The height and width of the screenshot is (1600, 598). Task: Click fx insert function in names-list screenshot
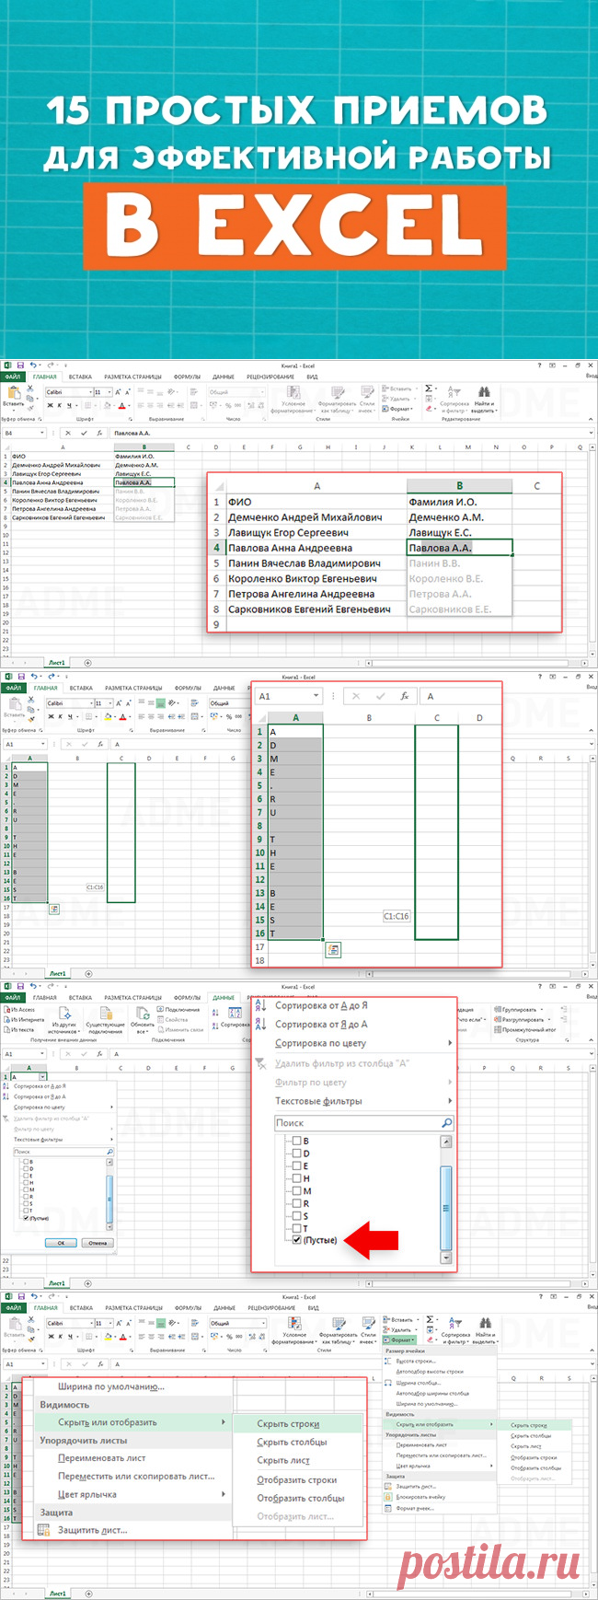(x=99, y=433)
